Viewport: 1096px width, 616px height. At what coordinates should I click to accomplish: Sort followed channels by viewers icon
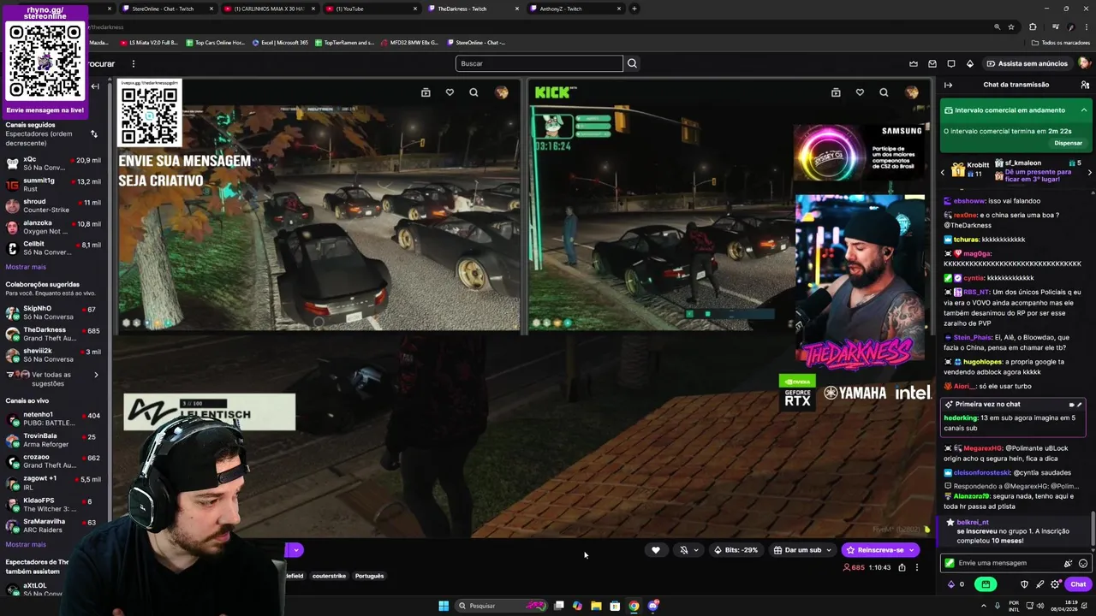pos(94,133)
